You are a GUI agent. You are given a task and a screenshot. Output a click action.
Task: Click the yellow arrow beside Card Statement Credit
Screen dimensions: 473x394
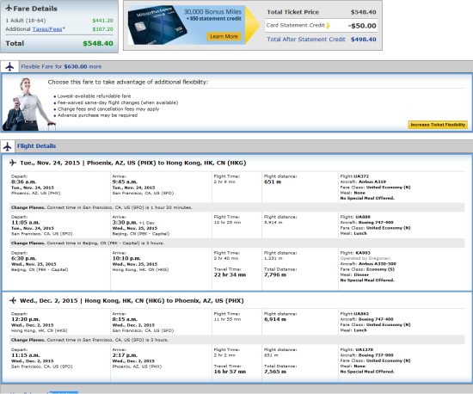[329, 25]
